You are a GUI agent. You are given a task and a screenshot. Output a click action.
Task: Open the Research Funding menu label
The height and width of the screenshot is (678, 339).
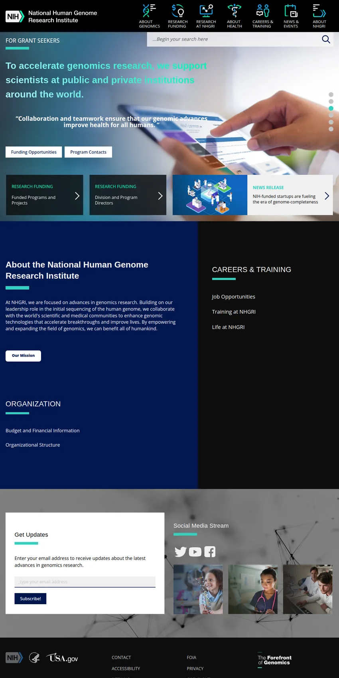coord(177,24)
